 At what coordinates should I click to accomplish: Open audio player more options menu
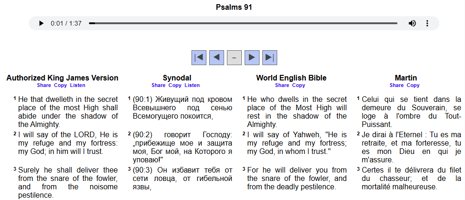(427, 23)
